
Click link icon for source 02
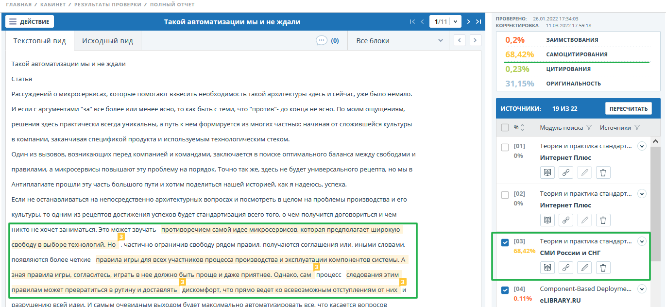(x=566, y=220)
